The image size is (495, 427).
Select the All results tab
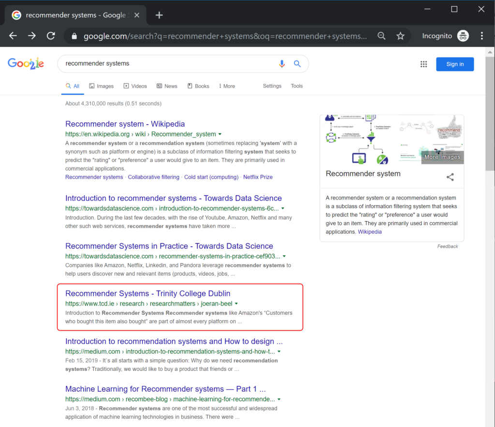[x=73, y=86]
